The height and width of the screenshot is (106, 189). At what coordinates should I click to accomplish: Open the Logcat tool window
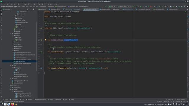tap(72, 100)
